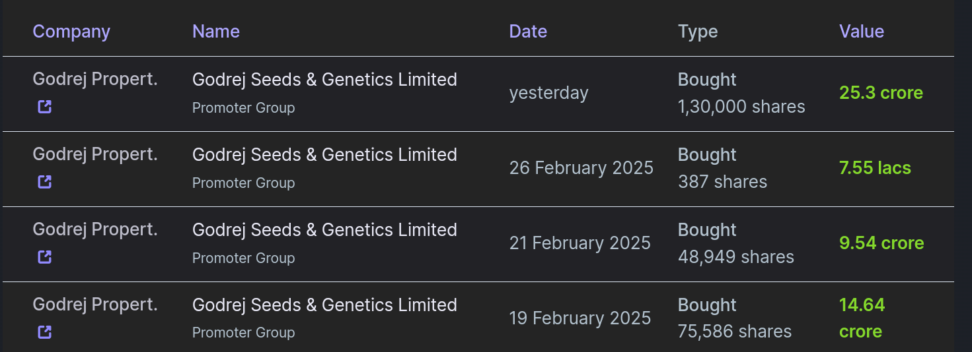The height and width of the screenshot is (352, 972).
Task: Open external link icon in yesterday's trade row
Action: (44, 106)
